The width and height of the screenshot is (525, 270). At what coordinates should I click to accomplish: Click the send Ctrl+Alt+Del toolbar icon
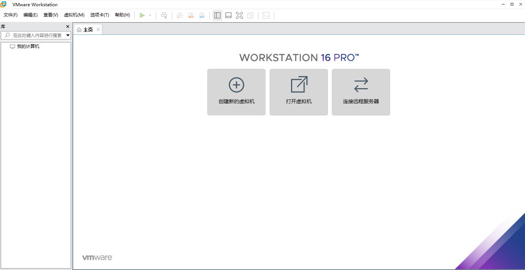click(164, 15)
